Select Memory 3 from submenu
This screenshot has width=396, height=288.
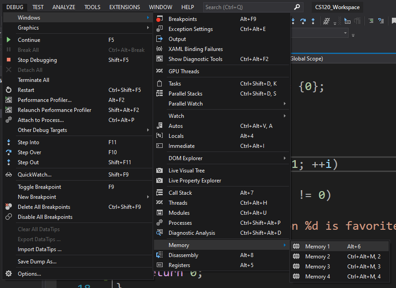point(339,267)
